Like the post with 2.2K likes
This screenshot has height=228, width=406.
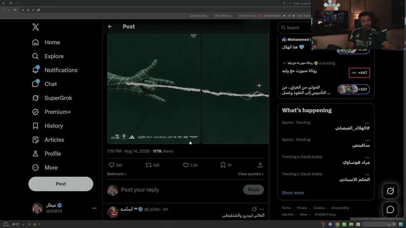[186, 165]
